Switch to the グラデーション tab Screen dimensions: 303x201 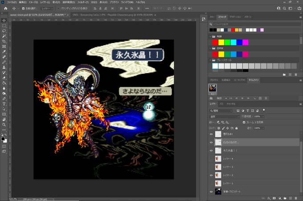[235, 17]
